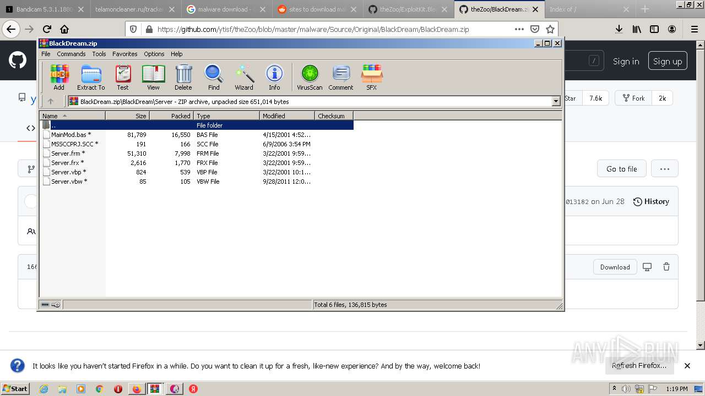Dismiss the Firefox refresh notification
The width and height of the screenshot is (705, 396).
point(687,366)
